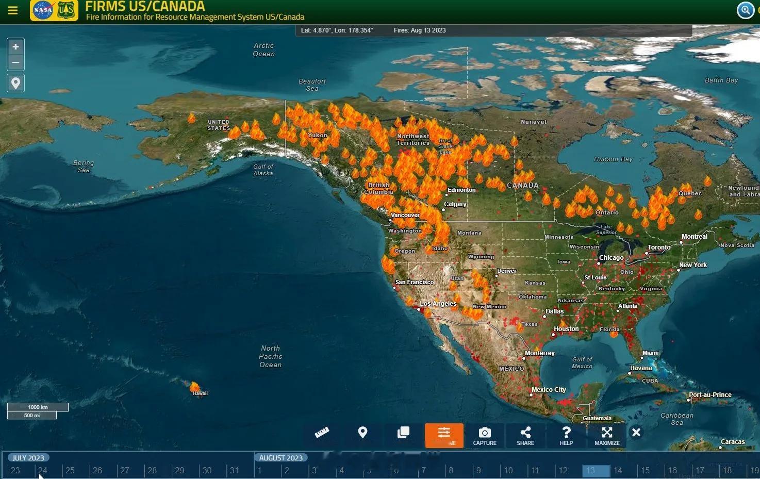Select August 16 on the timeline

pyautogui.click(x=672, y=470)
